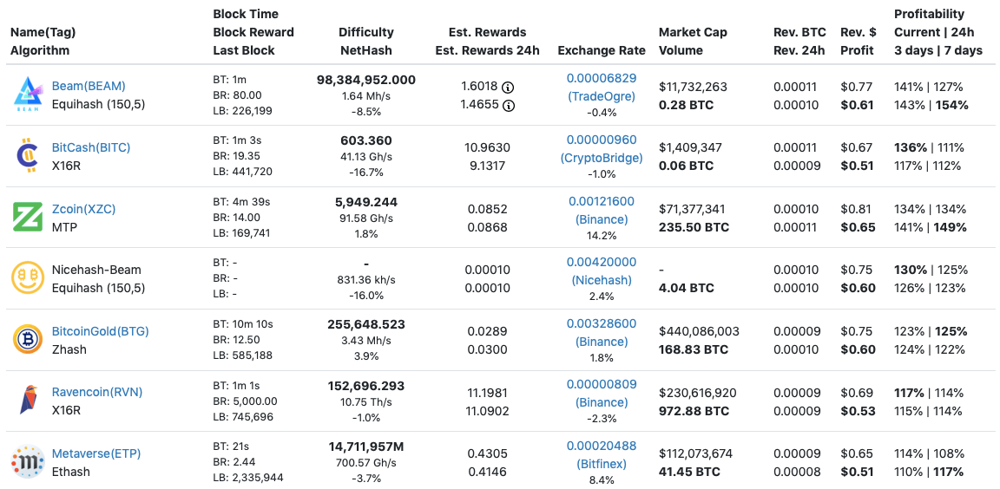Click the Ravencoin bird logo icon

tap(27, 401)
